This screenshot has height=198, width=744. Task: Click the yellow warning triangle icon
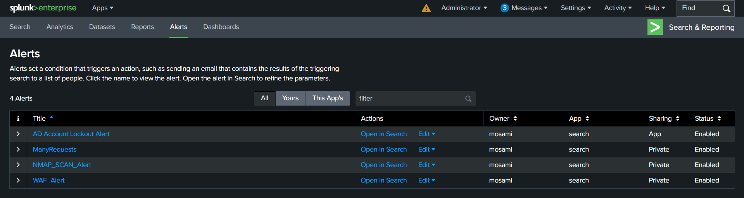(426, 8)
